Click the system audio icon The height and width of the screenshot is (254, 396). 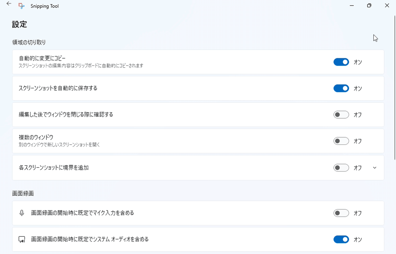coord(22,239)
